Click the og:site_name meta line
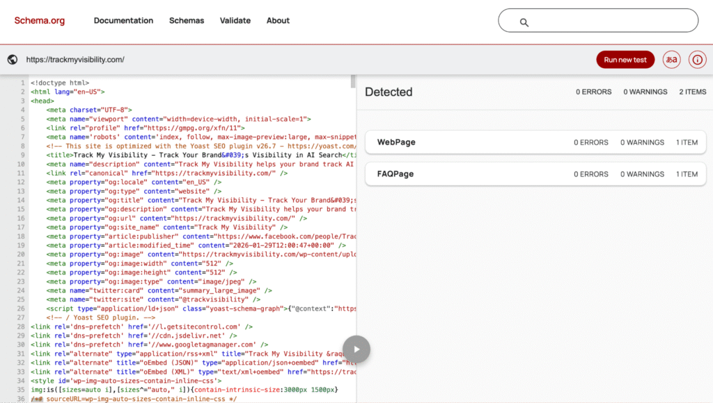713x403 pixels. (167, 227)
